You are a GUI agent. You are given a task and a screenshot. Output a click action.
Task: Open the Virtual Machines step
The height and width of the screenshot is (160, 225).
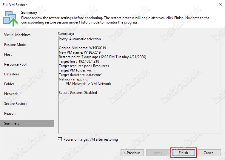17,35
